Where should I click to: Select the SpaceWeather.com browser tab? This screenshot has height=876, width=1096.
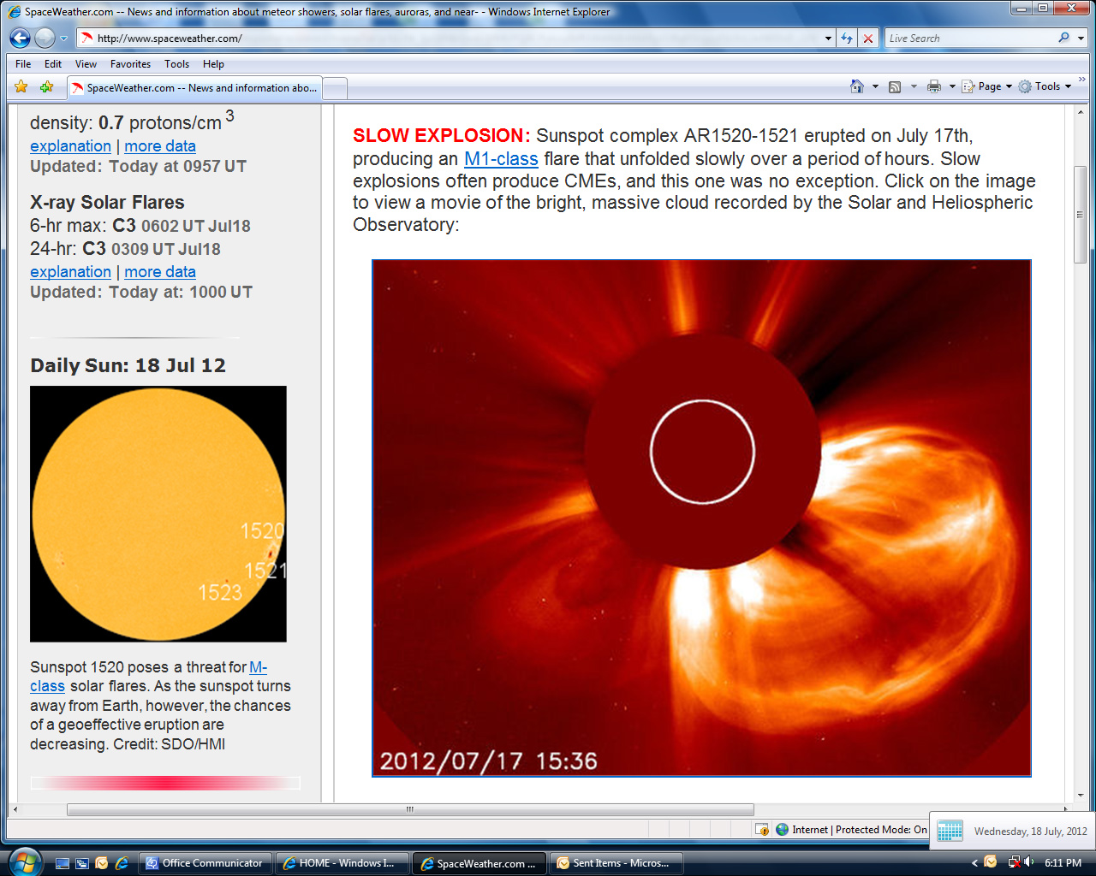194,87
